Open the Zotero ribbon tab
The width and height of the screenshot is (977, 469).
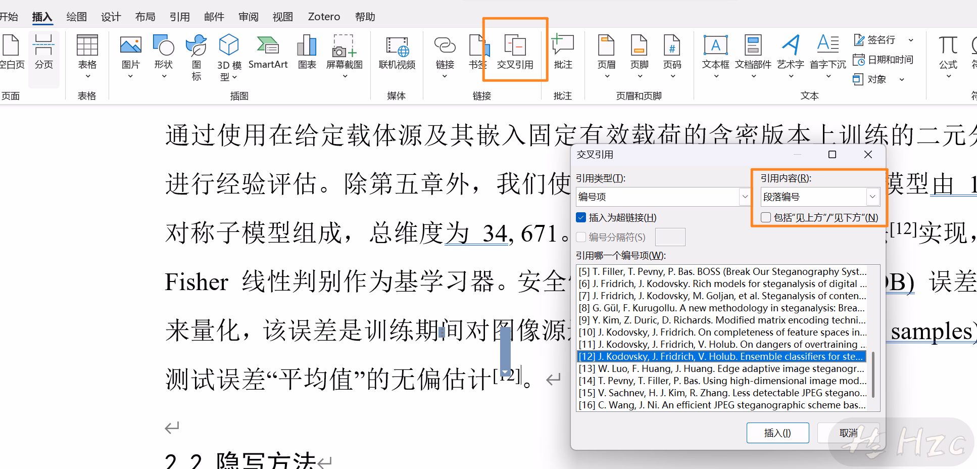point(324,17)
